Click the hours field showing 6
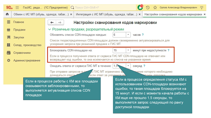Viewport: 211px width, 118px height. [x=119, y=35]
